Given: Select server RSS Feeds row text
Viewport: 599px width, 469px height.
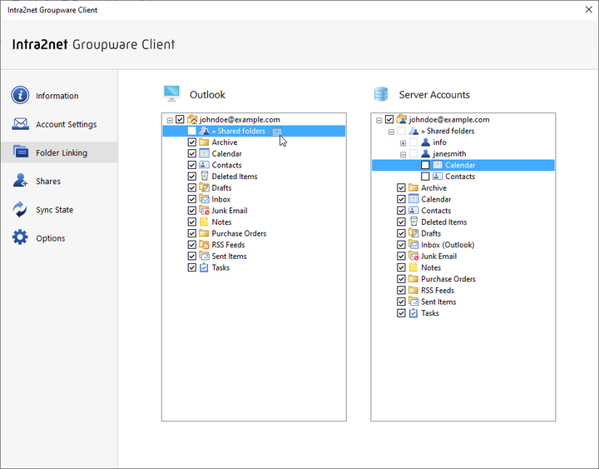Looking at the screenshot, I should pos(438,291).
